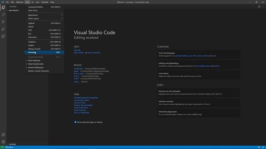The image size is (266, 149).
Task: Open the Manage gear icon
Action: (x=3, y=142)
